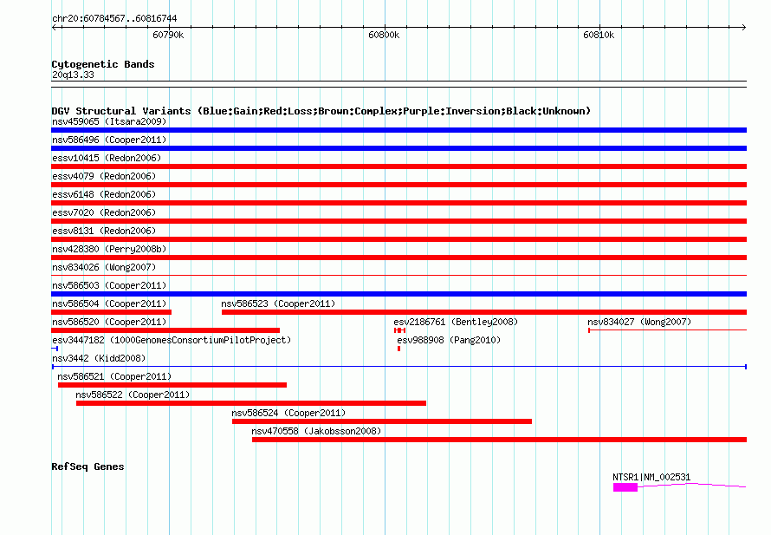
Task: Click the 60800k ruler tick label
Action: [384, 35]
